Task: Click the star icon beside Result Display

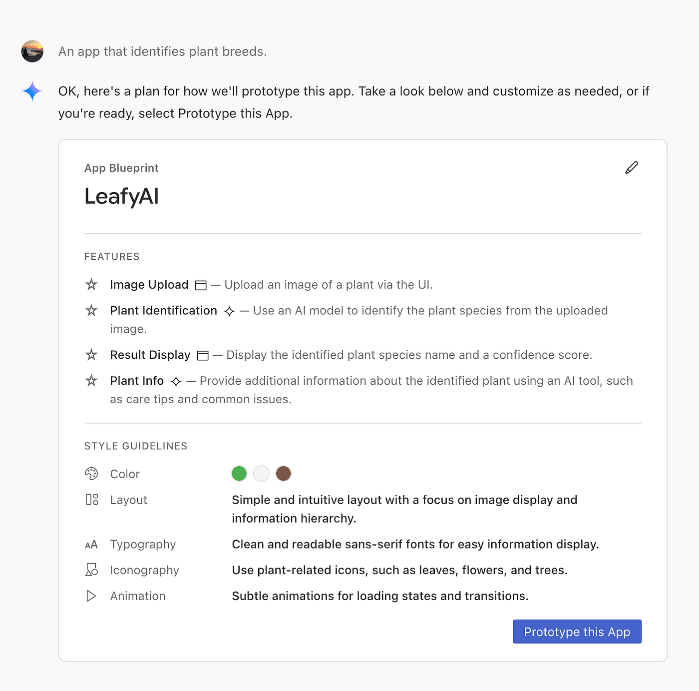Action: (91, 355)
